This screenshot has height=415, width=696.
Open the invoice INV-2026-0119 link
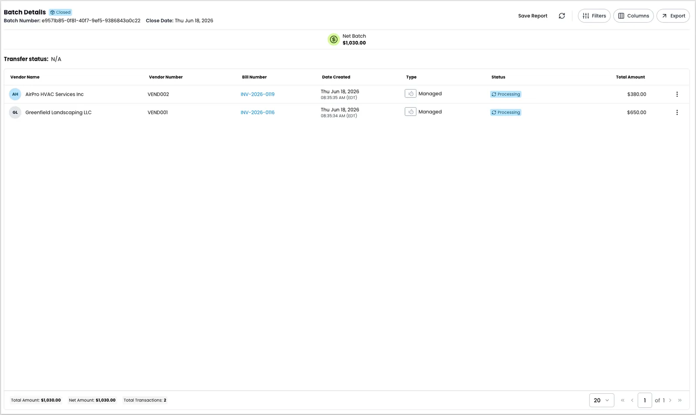pyautogui.click(x=258, y=94)
